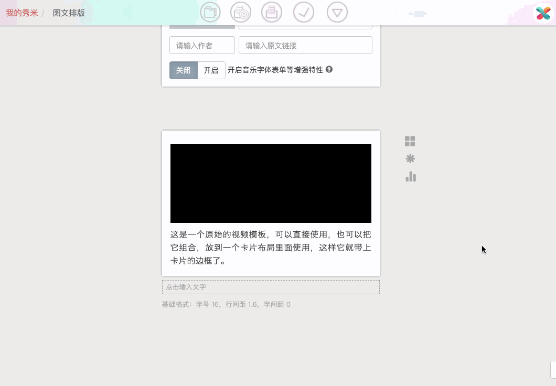Open the triangle dropdown circle icon
Viewport: 556px width, 386px height.
337,12
